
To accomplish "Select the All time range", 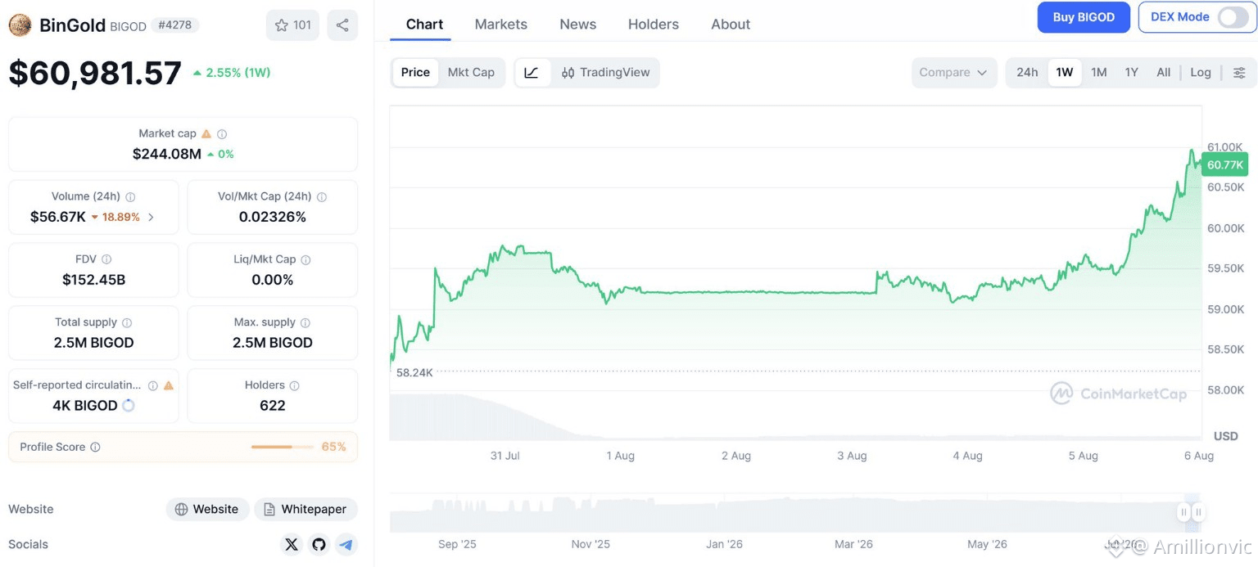I will [1163, 73].
